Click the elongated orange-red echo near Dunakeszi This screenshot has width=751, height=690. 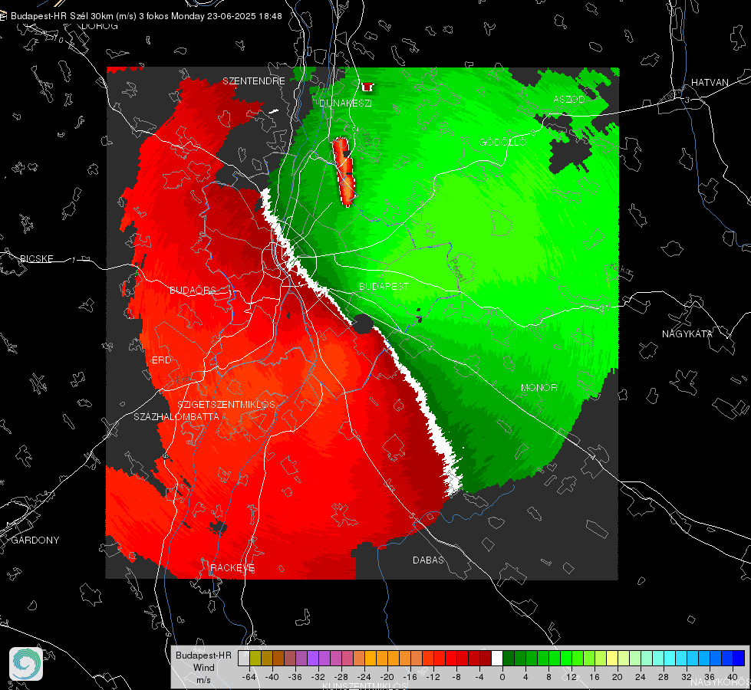[x=344, y=172]
